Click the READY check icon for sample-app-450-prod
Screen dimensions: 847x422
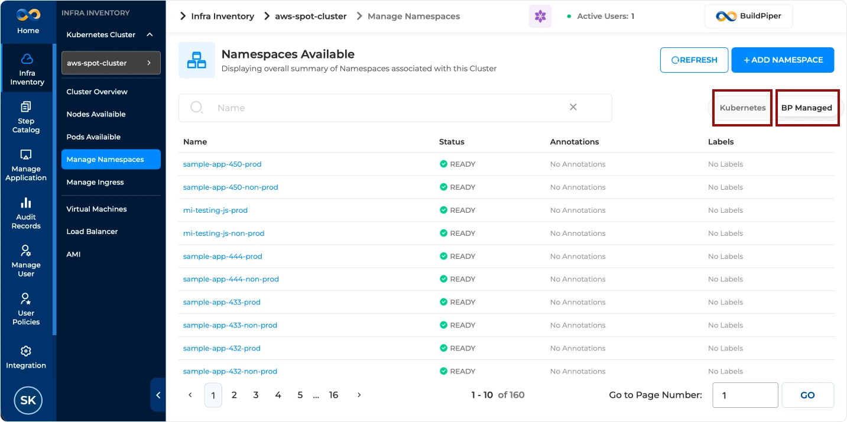[443, 164]
